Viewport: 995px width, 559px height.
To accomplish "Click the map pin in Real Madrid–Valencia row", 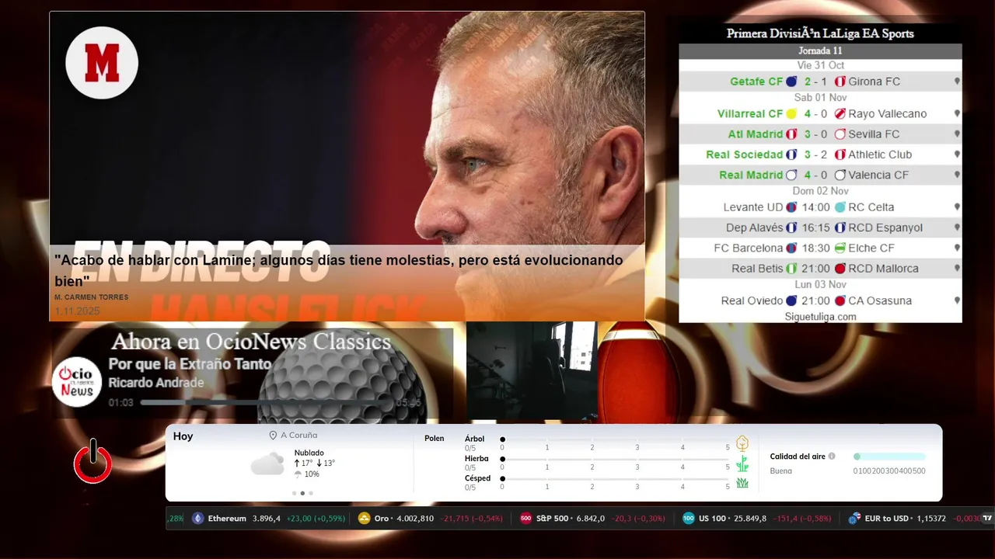I will 957,175.
